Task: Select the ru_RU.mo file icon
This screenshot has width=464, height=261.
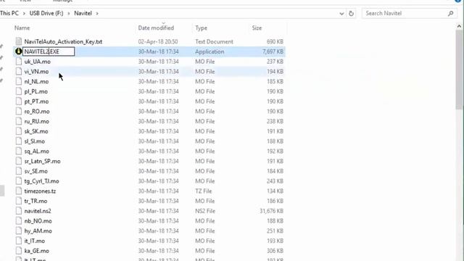Action: [x=19, y=121]
